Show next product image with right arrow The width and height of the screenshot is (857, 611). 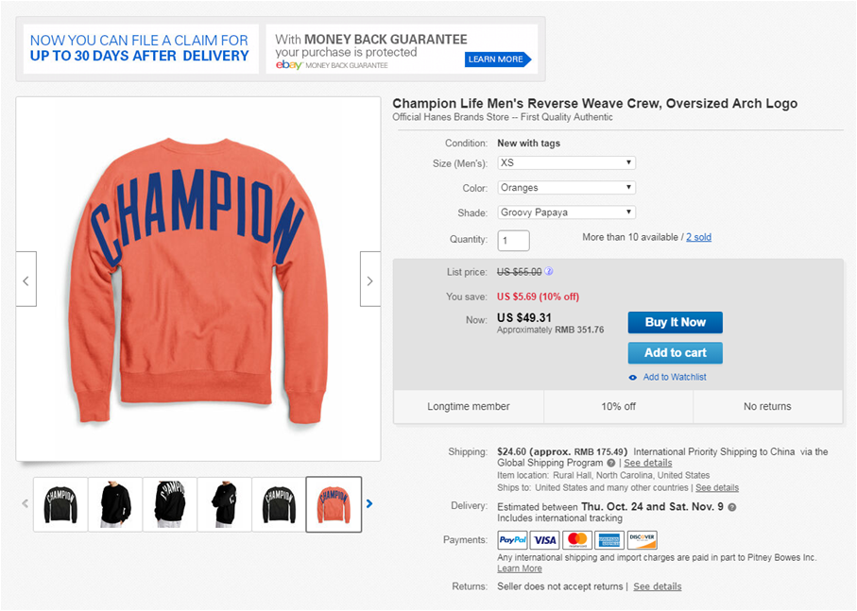[x=370, y=280]
